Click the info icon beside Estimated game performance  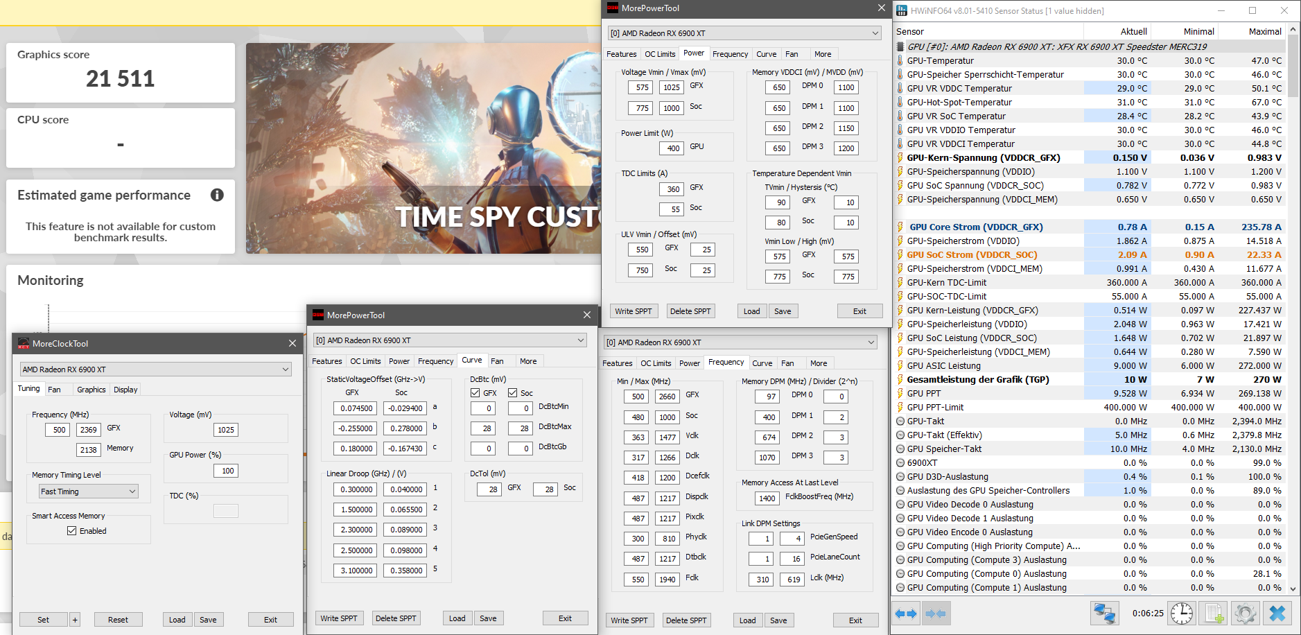point(217,195)
